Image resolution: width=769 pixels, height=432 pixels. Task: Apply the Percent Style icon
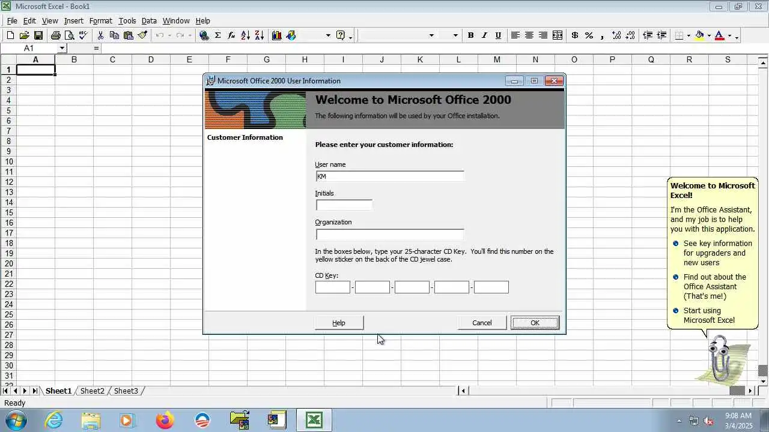[x=589, y=35]
